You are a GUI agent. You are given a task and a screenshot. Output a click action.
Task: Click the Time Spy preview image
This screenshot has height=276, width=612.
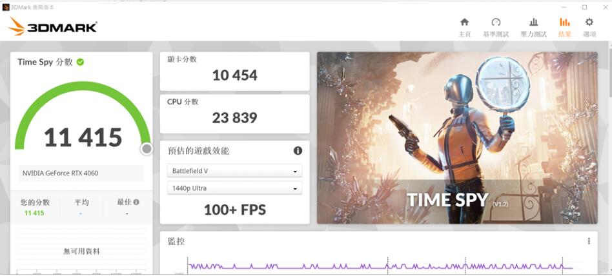click(457, 138)
